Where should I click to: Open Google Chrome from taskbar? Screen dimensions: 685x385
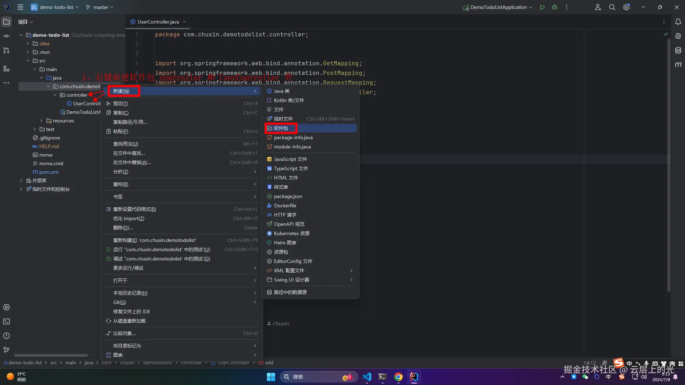coord(398,377)
